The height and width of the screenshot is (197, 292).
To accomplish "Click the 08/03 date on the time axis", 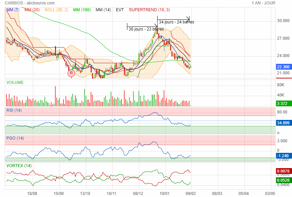I will [217, 194].
